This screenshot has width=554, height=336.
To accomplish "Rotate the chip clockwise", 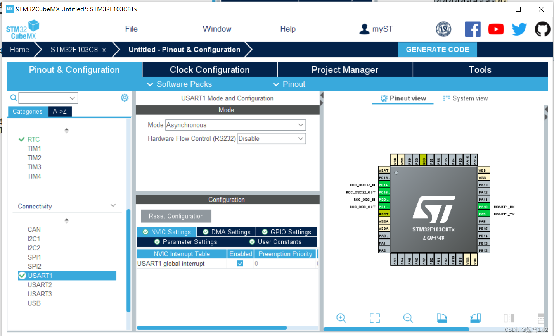I will [442, 318].
